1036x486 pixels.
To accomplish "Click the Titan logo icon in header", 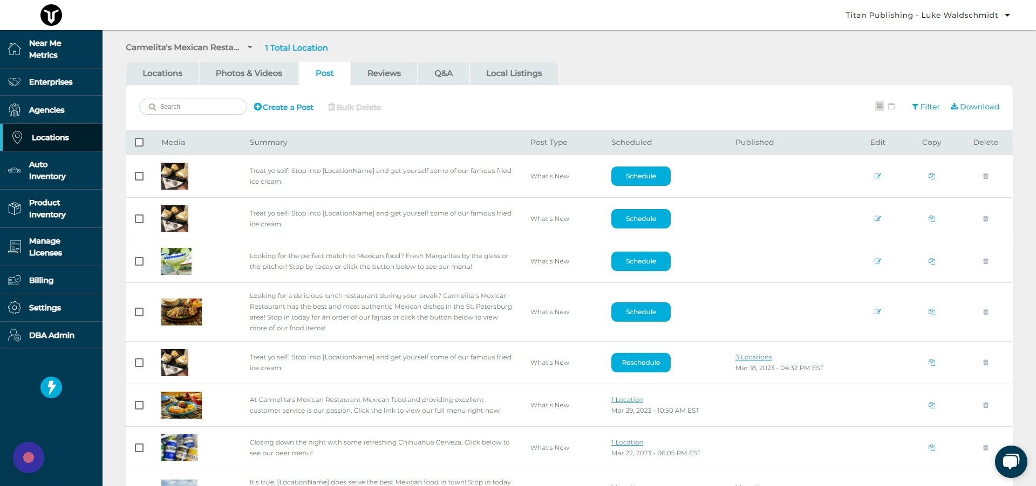I will (x=51, y=15).
